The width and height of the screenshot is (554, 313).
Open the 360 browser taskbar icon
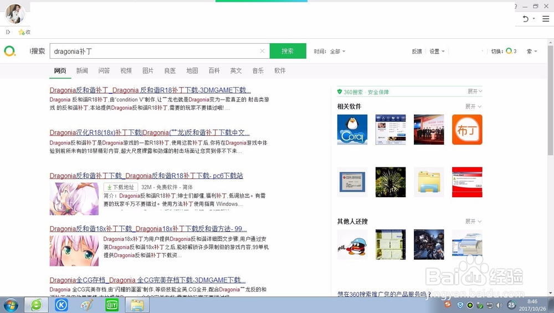(x=36, y=305)
